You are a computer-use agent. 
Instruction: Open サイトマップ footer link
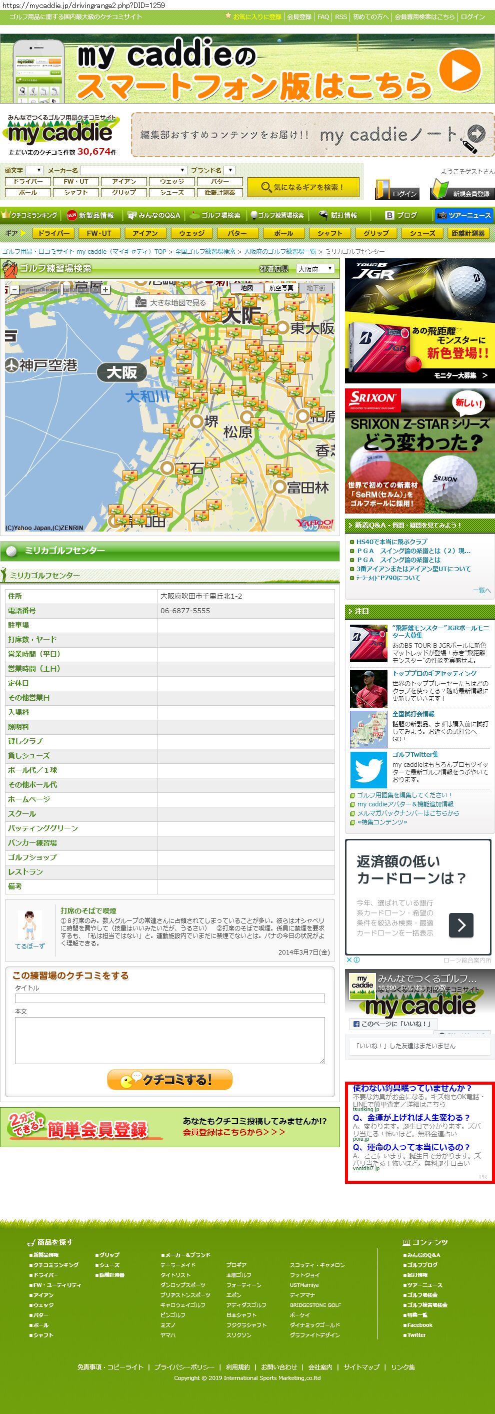pyautogui.click(x=361, y=1367)
